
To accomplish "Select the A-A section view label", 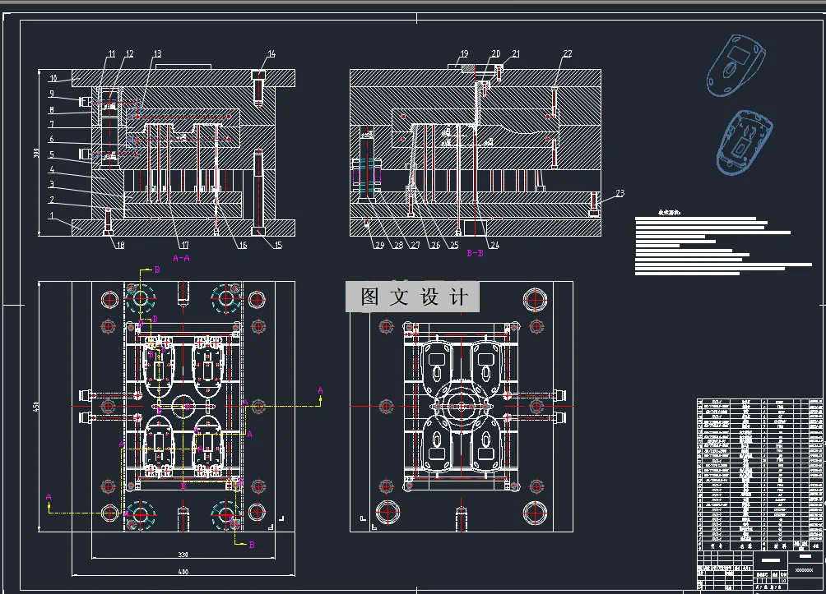I will point(181,258).
